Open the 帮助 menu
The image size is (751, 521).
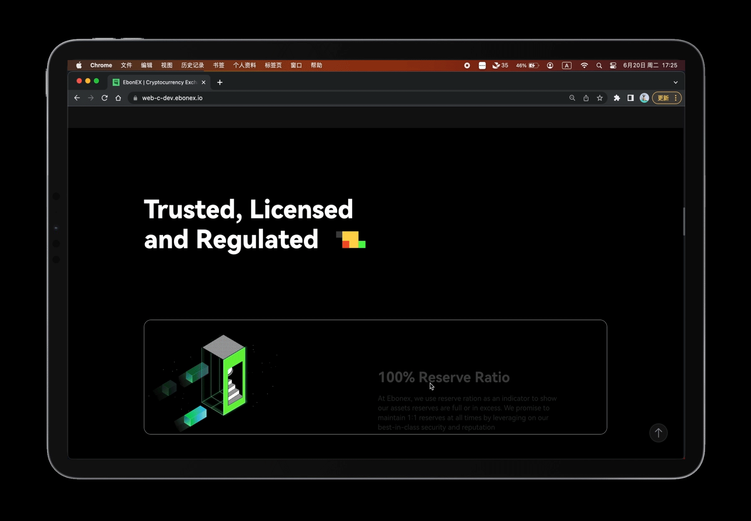tap(316, 65)
